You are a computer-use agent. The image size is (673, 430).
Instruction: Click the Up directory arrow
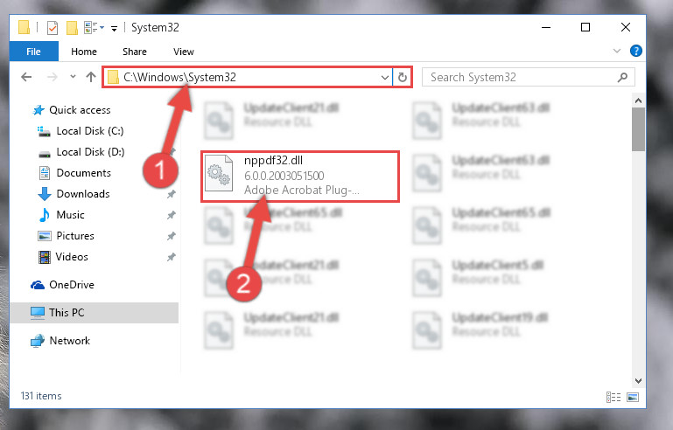pyautogui.click(x=90, y=77)
